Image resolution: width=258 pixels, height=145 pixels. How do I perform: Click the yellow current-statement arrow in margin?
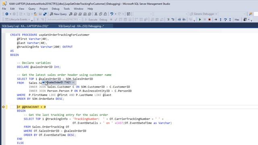click(x=4, y=107)
